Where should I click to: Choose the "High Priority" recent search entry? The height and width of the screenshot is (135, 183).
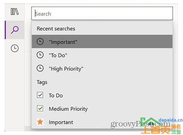102,68
